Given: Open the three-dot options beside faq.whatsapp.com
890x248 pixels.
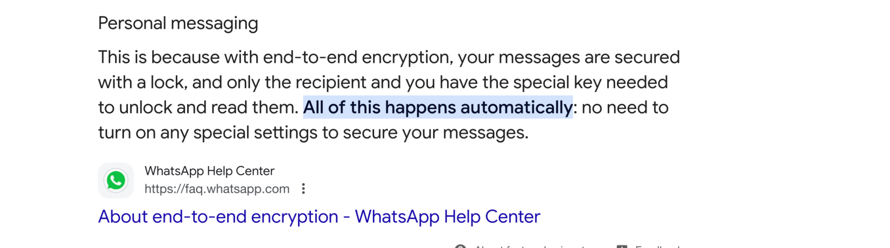Looking at the screenshot, I should pyautogui.click(x=304, y=188).
